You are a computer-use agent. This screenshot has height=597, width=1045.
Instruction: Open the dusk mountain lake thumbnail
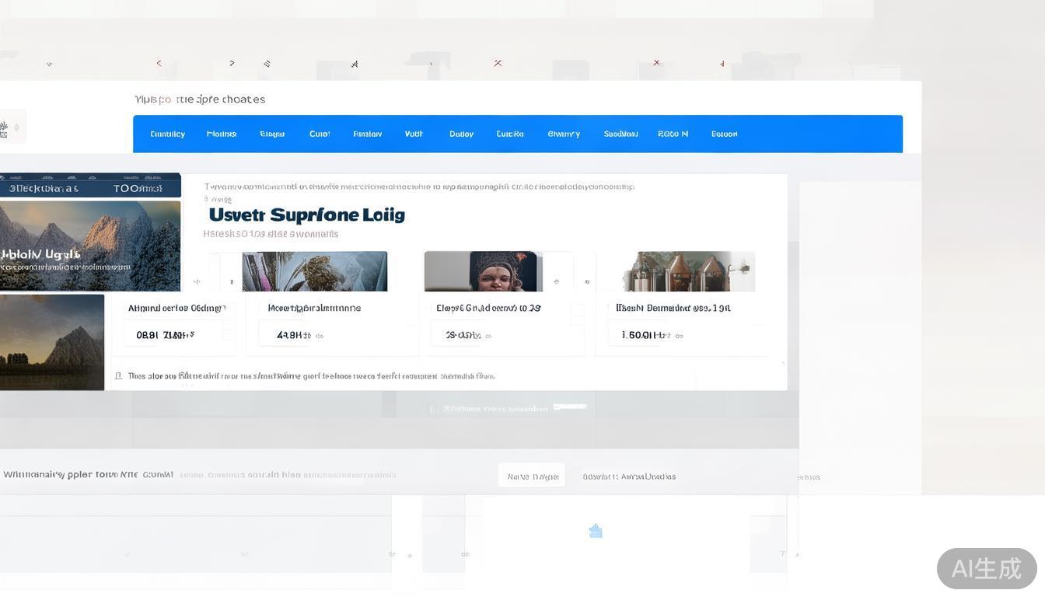(52, 342)
